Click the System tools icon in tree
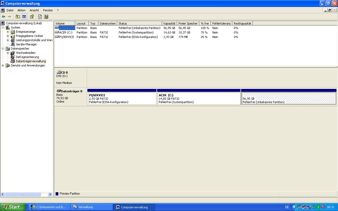The width and height of the screenshot is (338, 211). 7,27
